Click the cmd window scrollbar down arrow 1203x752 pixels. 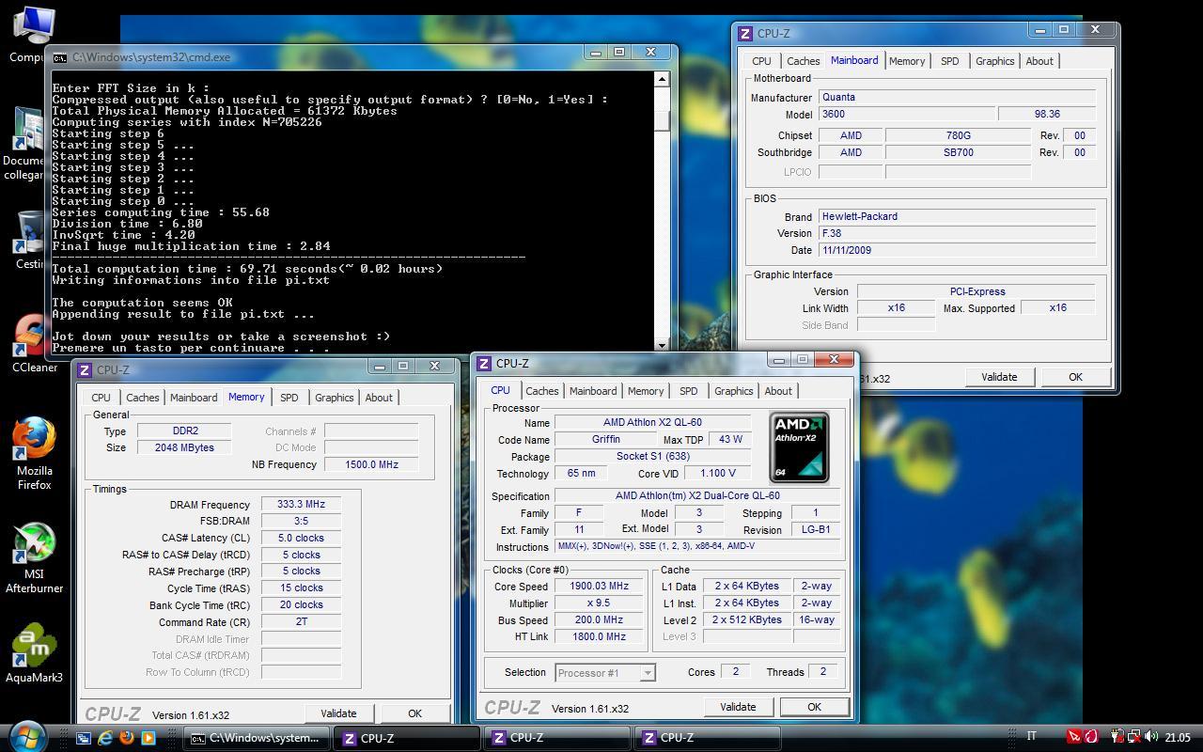662,344
